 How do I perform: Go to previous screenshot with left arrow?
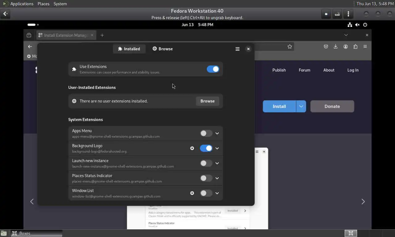click(x=32, y=202)
